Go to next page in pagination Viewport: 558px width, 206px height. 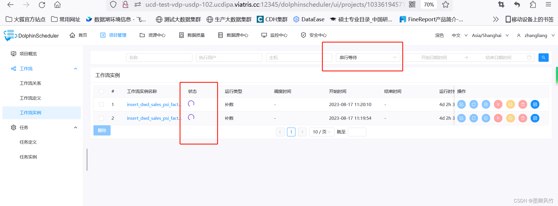click(x=302, y=132)
